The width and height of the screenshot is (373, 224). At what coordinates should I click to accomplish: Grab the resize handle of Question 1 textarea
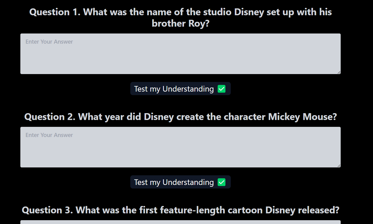(339, 73)
